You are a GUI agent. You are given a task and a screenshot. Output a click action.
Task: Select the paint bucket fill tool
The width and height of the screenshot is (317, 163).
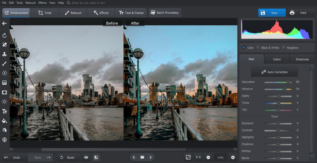[x=4, y=121]
